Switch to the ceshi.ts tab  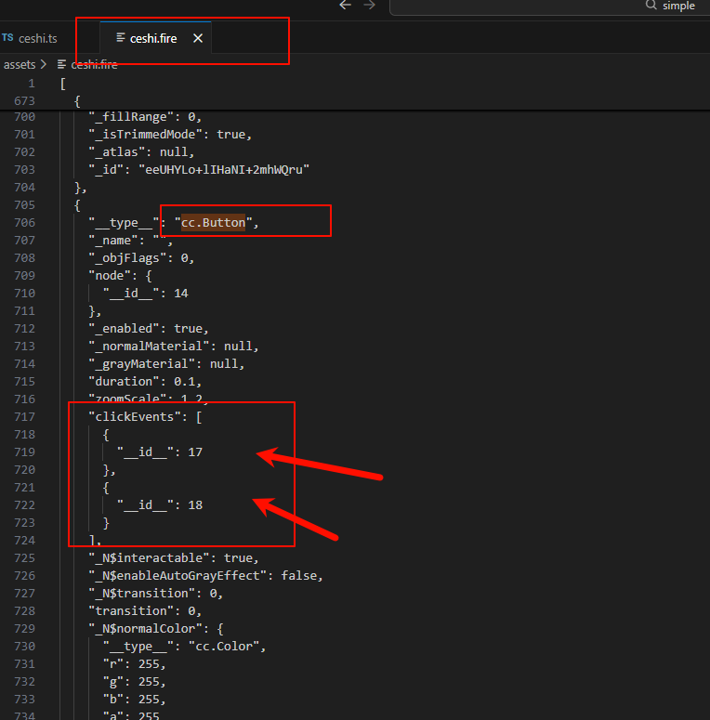38,38
